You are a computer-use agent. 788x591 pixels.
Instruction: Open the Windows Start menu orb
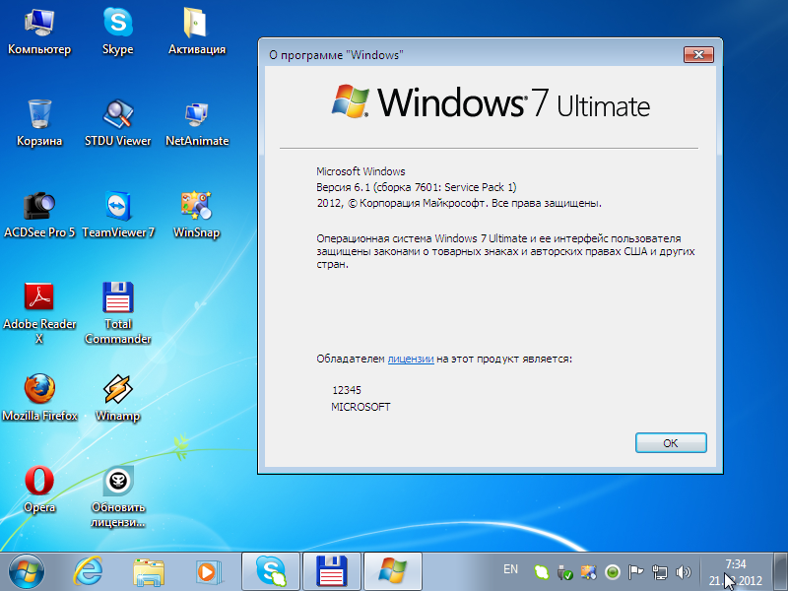27,571
